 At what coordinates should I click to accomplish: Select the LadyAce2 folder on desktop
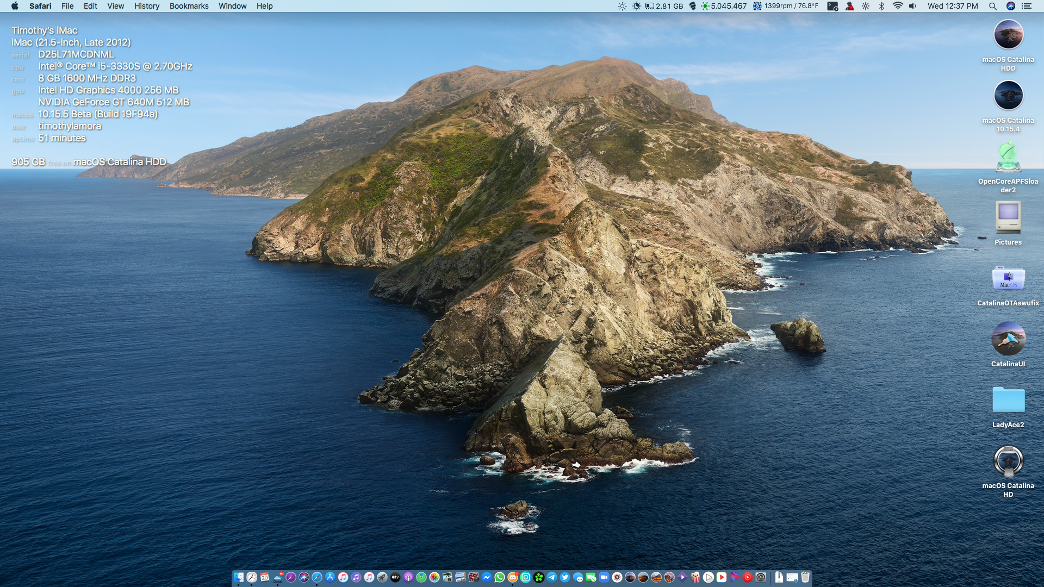click(1008, 401)
